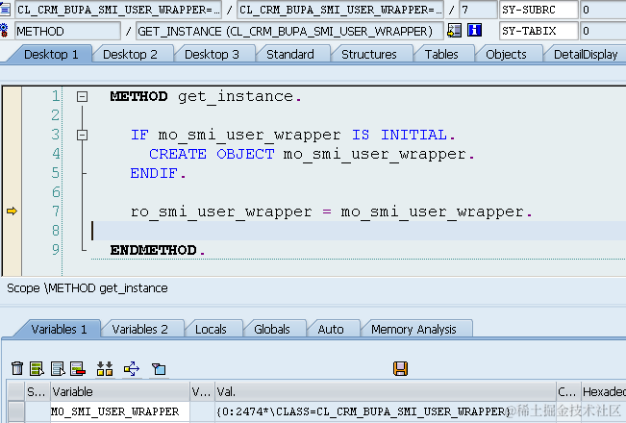Open the DetailDisplay tab
Screen dimensions: 626x423
coord(586,54)
